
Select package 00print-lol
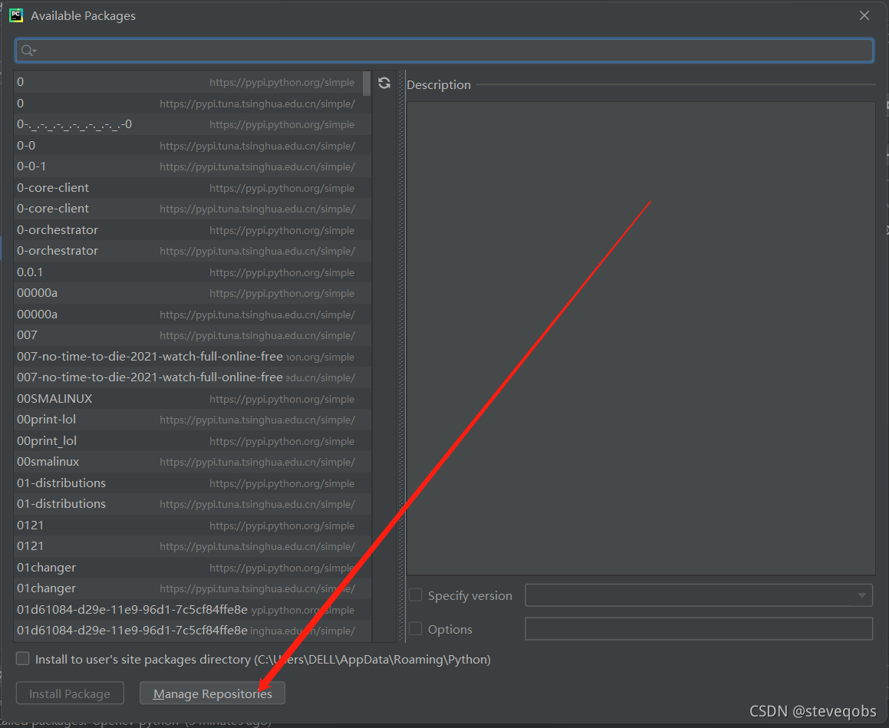pos(193,420)
